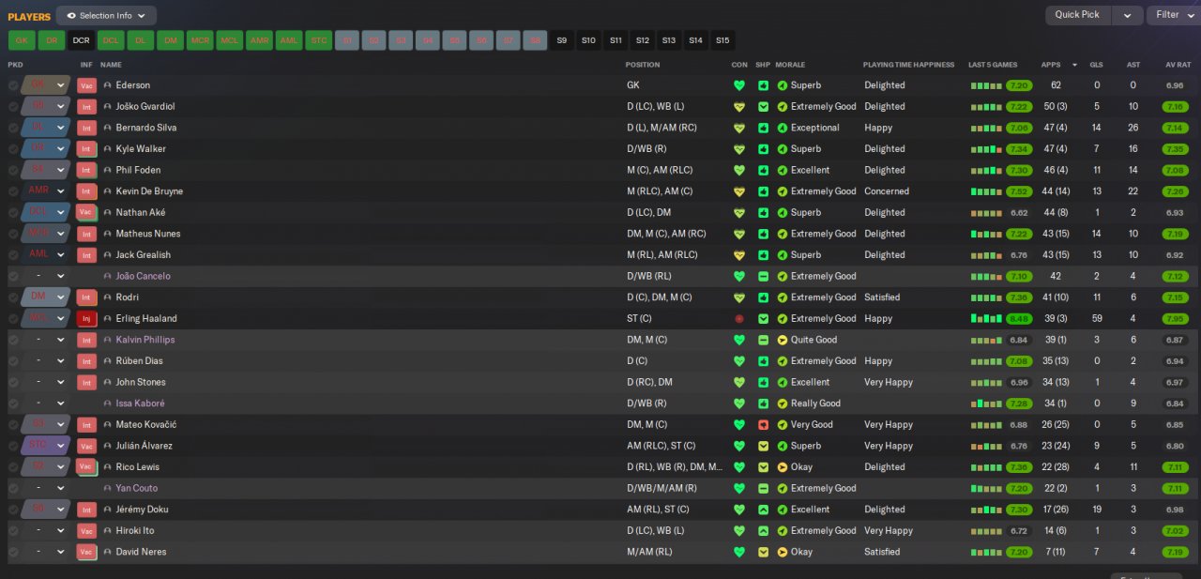The width and height of the screenshot is (1201, 579).
Task: Click the Vac status icon for David Neres
Action: click(x=86, y=552)
